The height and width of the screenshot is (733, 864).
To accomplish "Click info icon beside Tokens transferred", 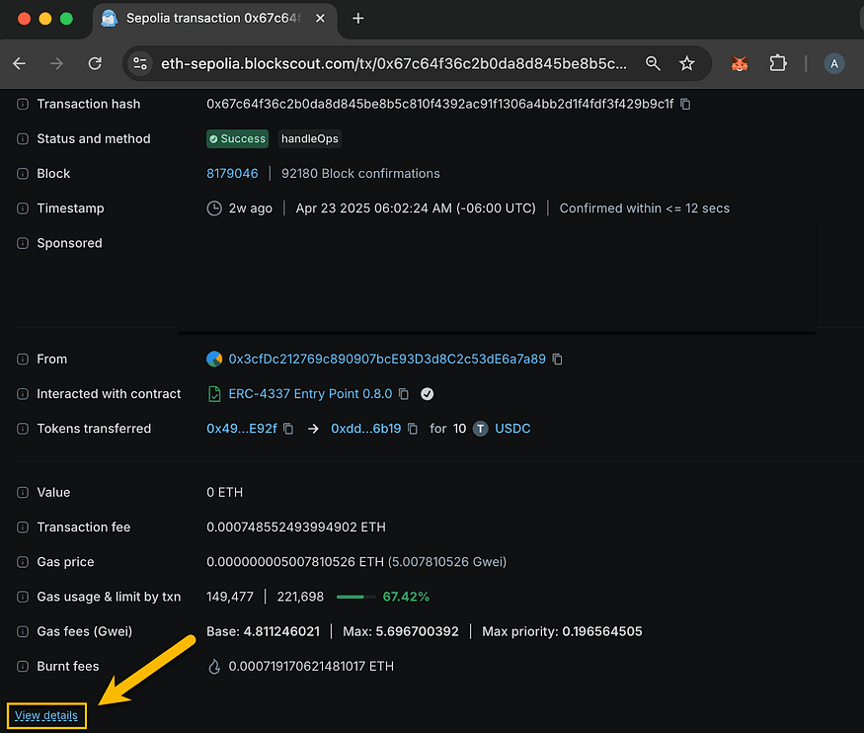I will (x=23, y=429).
